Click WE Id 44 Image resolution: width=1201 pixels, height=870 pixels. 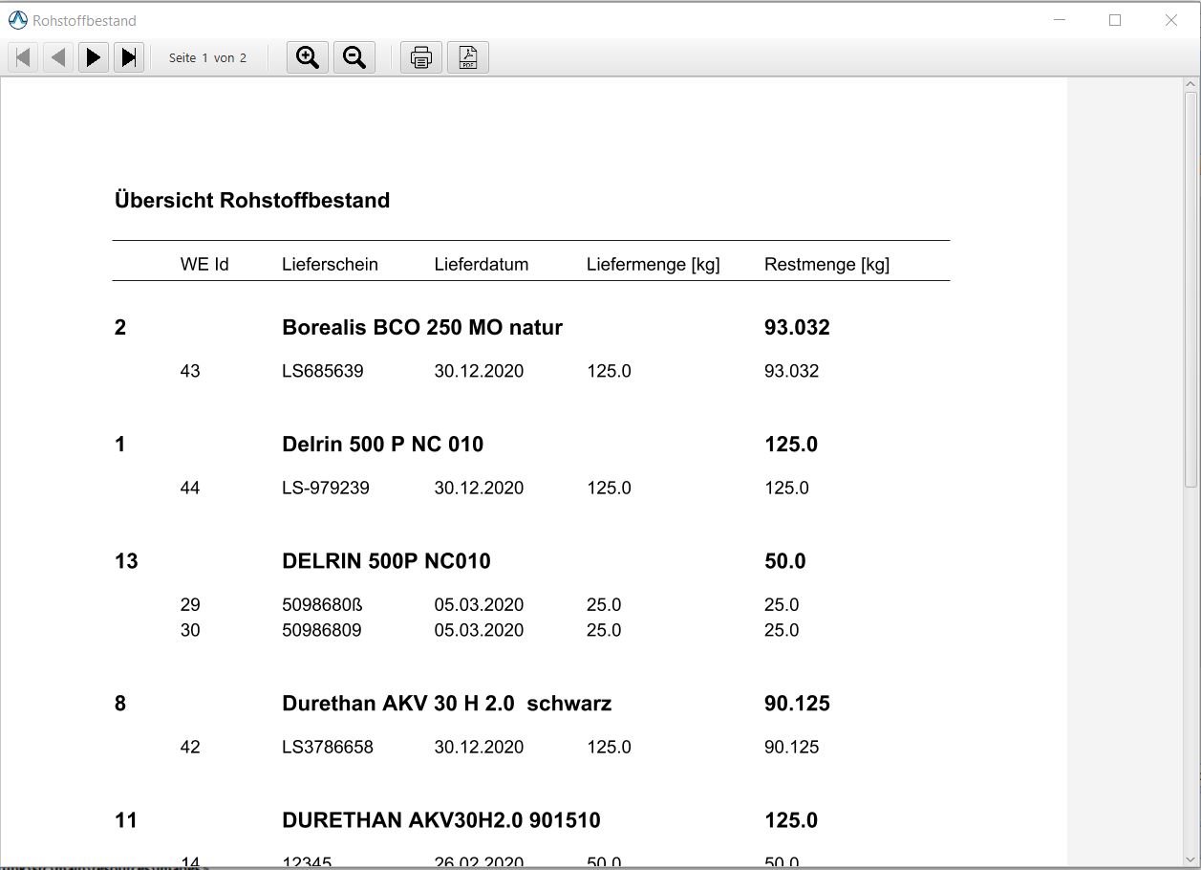click(x=190, y=488)
